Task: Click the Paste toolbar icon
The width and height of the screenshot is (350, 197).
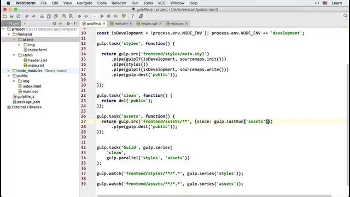Action: pos(56,16)
